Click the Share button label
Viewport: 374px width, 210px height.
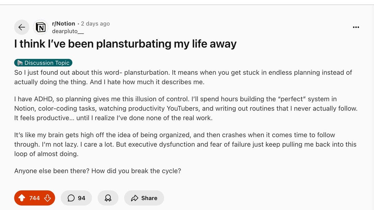pos(149,198)
